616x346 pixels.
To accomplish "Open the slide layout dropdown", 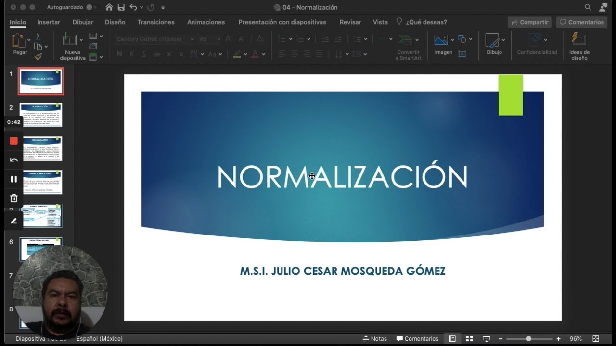I will coord(96,36).
